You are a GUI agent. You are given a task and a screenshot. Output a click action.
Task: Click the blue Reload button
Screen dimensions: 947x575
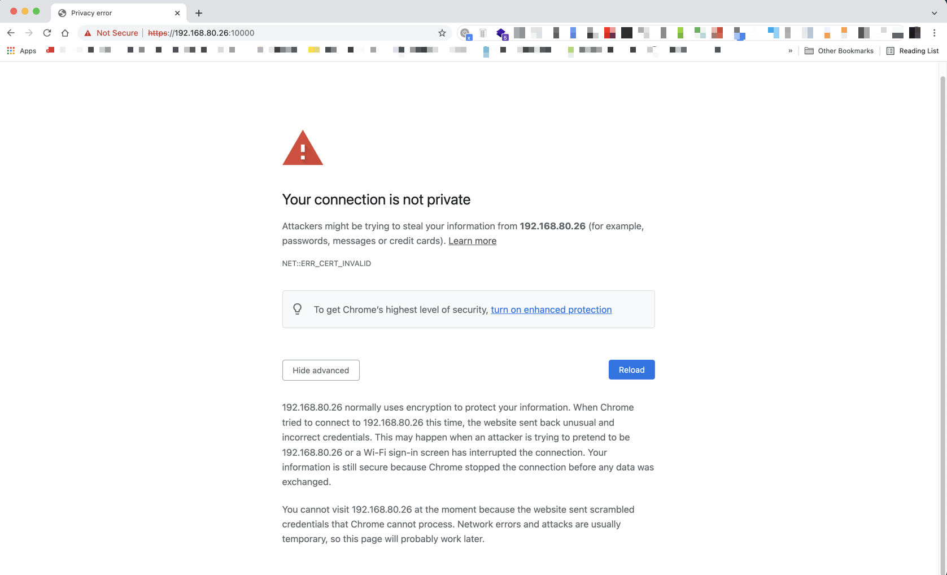coord(631,370)
